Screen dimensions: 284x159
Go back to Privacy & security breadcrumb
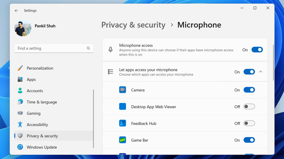tap(133, 25)
